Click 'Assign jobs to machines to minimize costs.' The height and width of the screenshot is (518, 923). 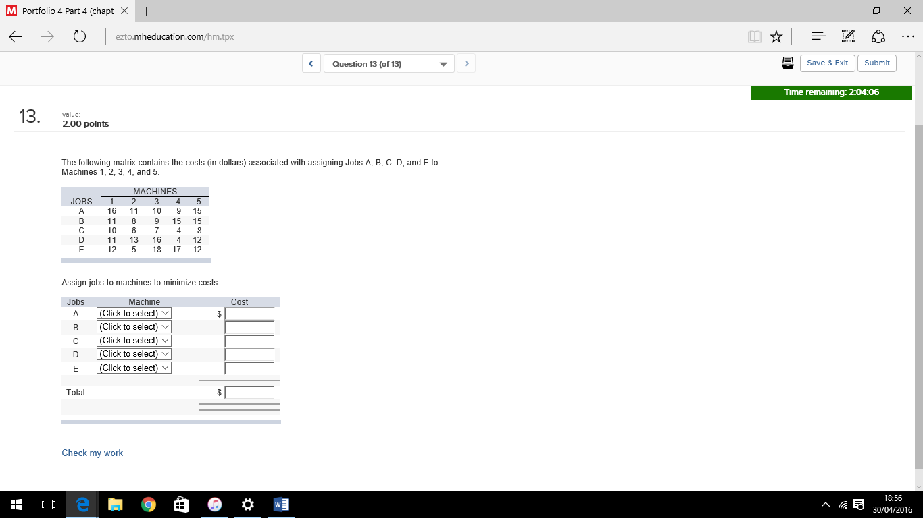pos(141,282)
